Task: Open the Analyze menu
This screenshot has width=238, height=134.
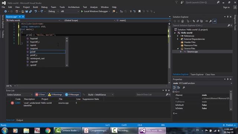Action: 94,7
